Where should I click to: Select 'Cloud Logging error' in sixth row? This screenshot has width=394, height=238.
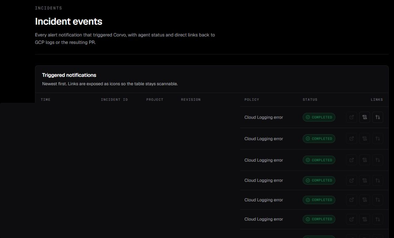click(x=263, y=219)
